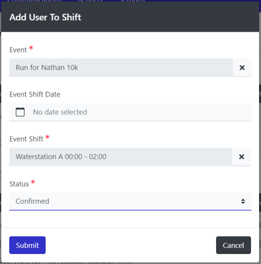Open the Confirmed status dropdown
The image size is (261, 264).
point(130,201)
